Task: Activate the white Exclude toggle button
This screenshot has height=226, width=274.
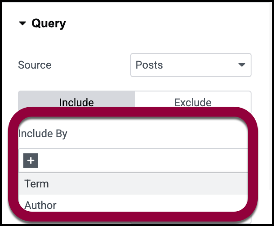Action: pyautogui.click(x=193, y=102)
